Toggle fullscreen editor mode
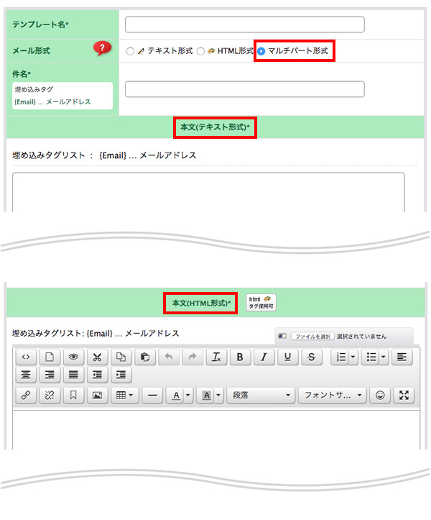The image size is (431, 520). point(404,395)
